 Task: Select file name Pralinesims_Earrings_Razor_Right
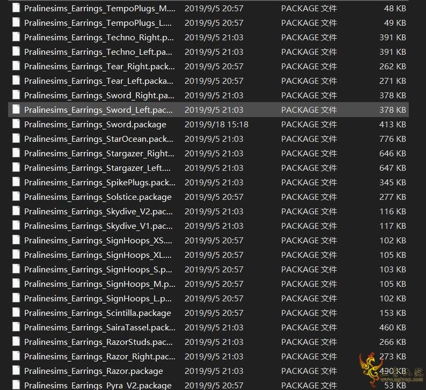pos(100,357)
